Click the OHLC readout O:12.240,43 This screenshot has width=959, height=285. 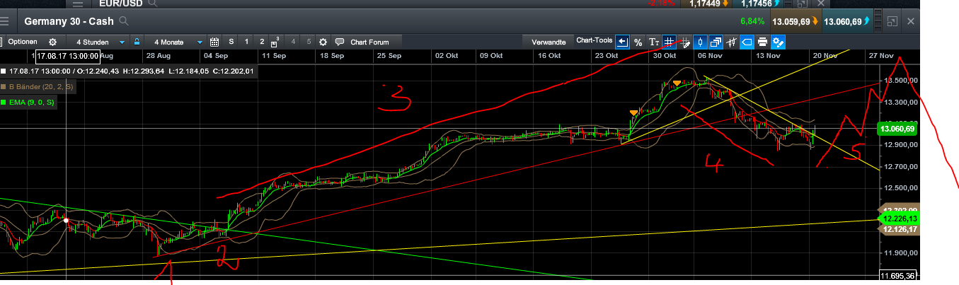(x=99, y=71)
